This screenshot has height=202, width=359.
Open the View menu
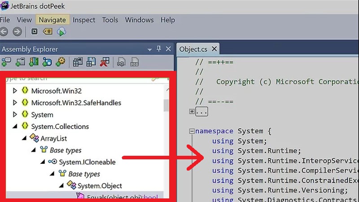24,20
